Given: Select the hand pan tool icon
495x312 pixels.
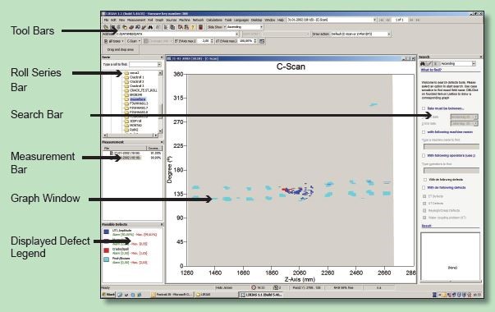Looking at the screenshot, I should 125,27.
